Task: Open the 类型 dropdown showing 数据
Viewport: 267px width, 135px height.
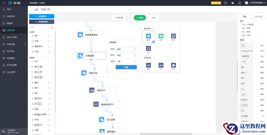Action: [x=126, y=49]
